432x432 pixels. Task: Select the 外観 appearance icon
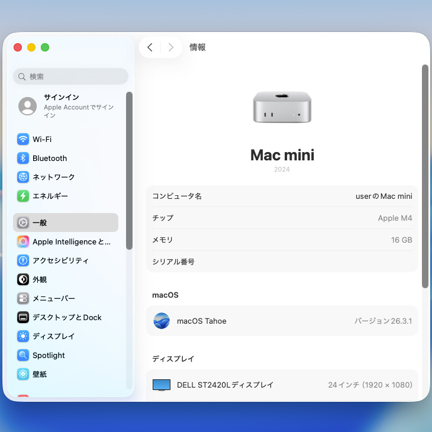23,279
